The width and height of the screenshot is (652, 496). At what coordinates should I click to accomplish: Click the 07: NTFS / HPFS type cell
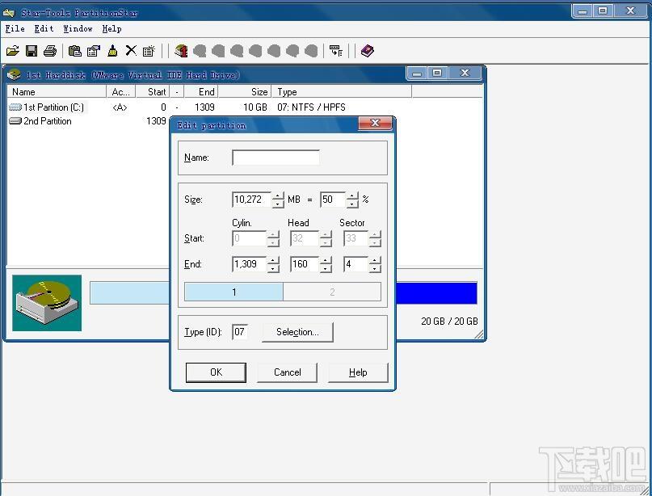pyautogui.click(x=311, y=107)
